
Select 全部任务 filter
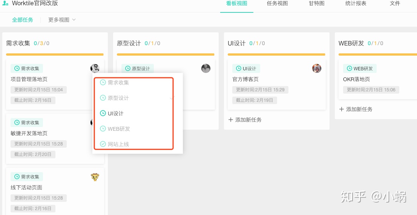click(x=23, y=20)
